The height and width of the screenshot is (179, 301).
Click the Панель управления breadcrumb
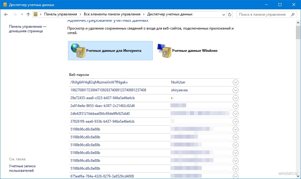(x=60, y=14)
